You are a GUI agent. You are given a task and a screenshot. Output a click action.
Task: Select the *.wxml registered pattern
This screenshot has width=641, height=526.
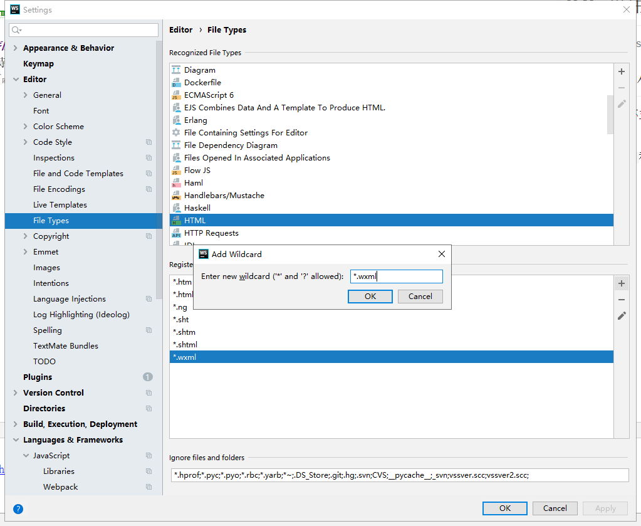(x=392, y=357)
